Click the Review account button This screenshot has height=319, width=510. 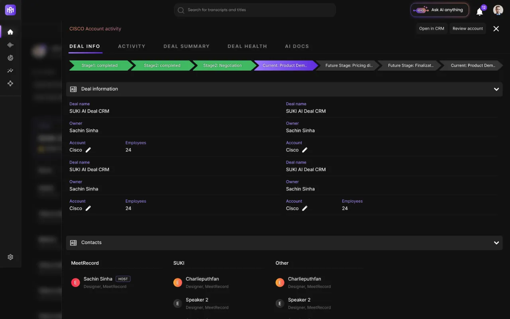468,29
